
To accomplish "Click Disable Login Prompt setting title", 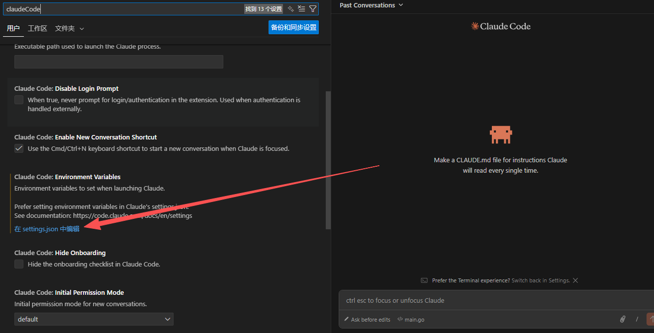I will click(x=67, y=88).
